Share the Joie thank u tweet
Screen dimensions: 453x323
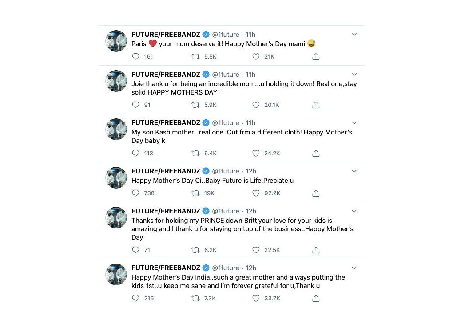coord(316,105)
